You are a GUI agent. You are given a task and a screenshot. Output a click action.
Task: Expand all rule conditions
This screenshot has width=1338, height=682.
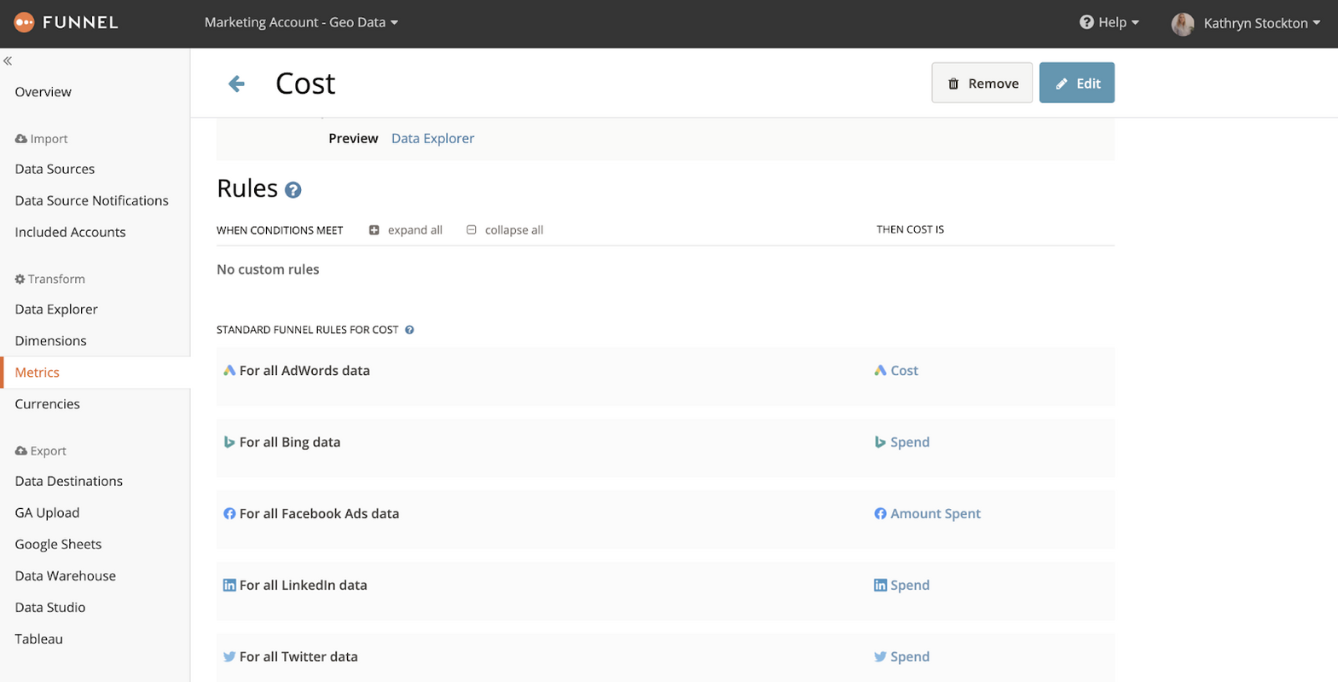[406, 230]
